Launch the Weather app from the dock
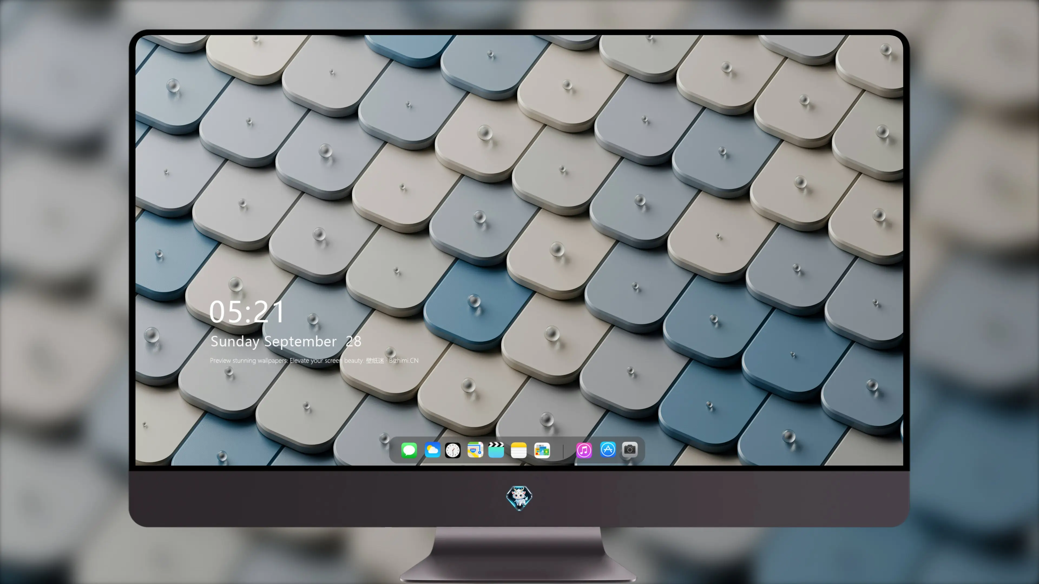 pos(432,450)
